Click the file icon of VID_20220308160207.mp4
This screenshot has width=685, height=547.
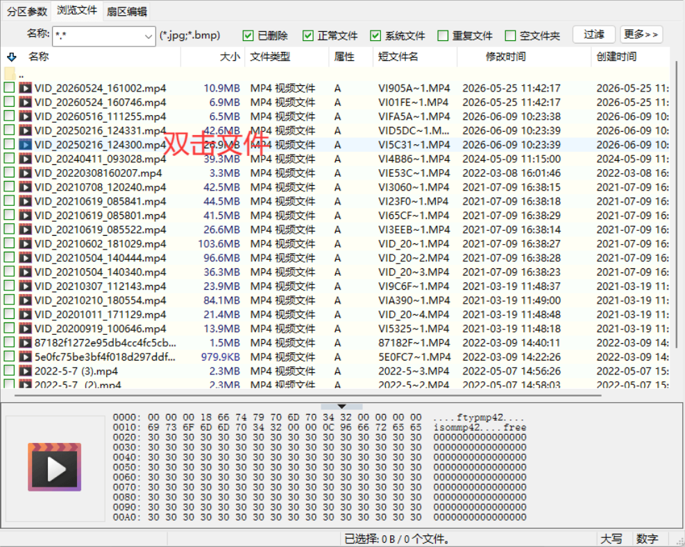coord(26,173)
